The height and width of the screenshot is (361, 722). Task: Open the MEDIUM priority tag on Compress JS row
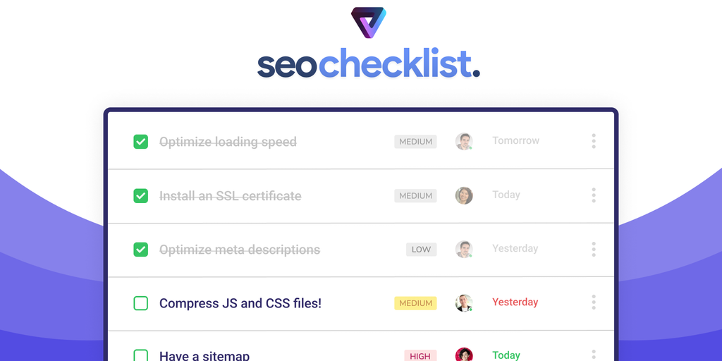coord(415,303)
